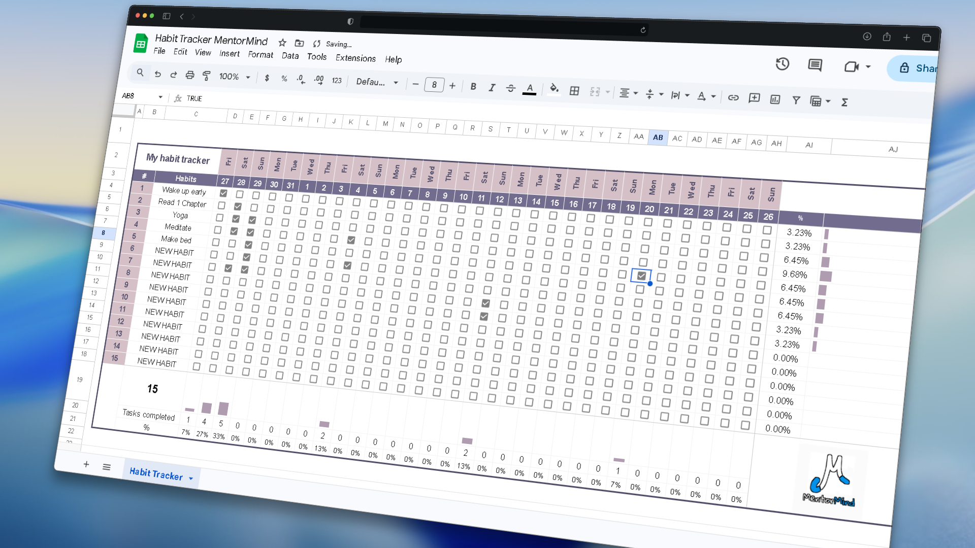Toggle Bold formatting
This screenshot has height=548, width=975.
click(473, 86)
